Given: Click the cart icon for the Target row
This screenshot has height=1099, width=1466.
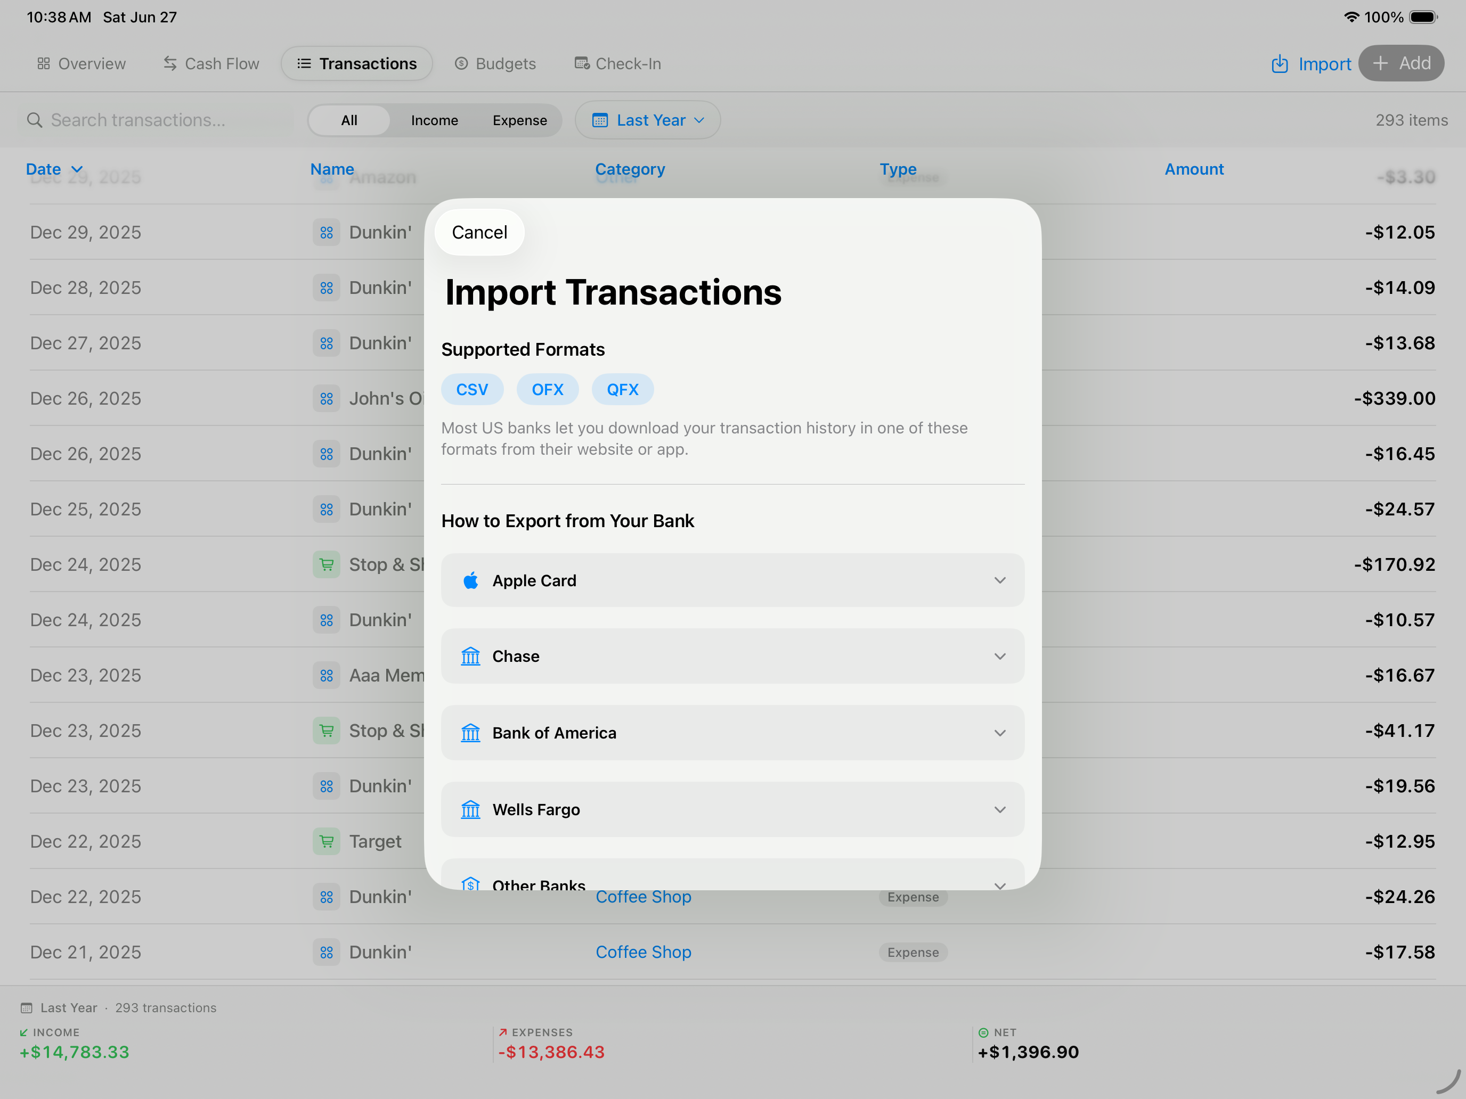Looking at the screenshot, I should [x=326, y=841].
